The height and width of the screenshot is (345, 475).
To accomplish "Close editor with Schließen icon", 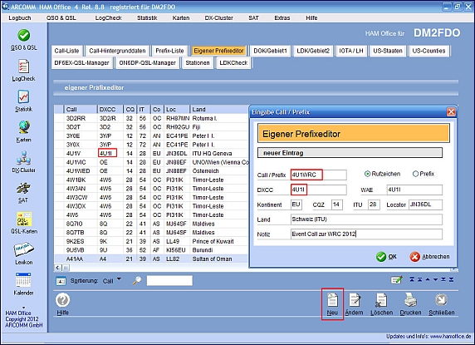I will 441,300.
